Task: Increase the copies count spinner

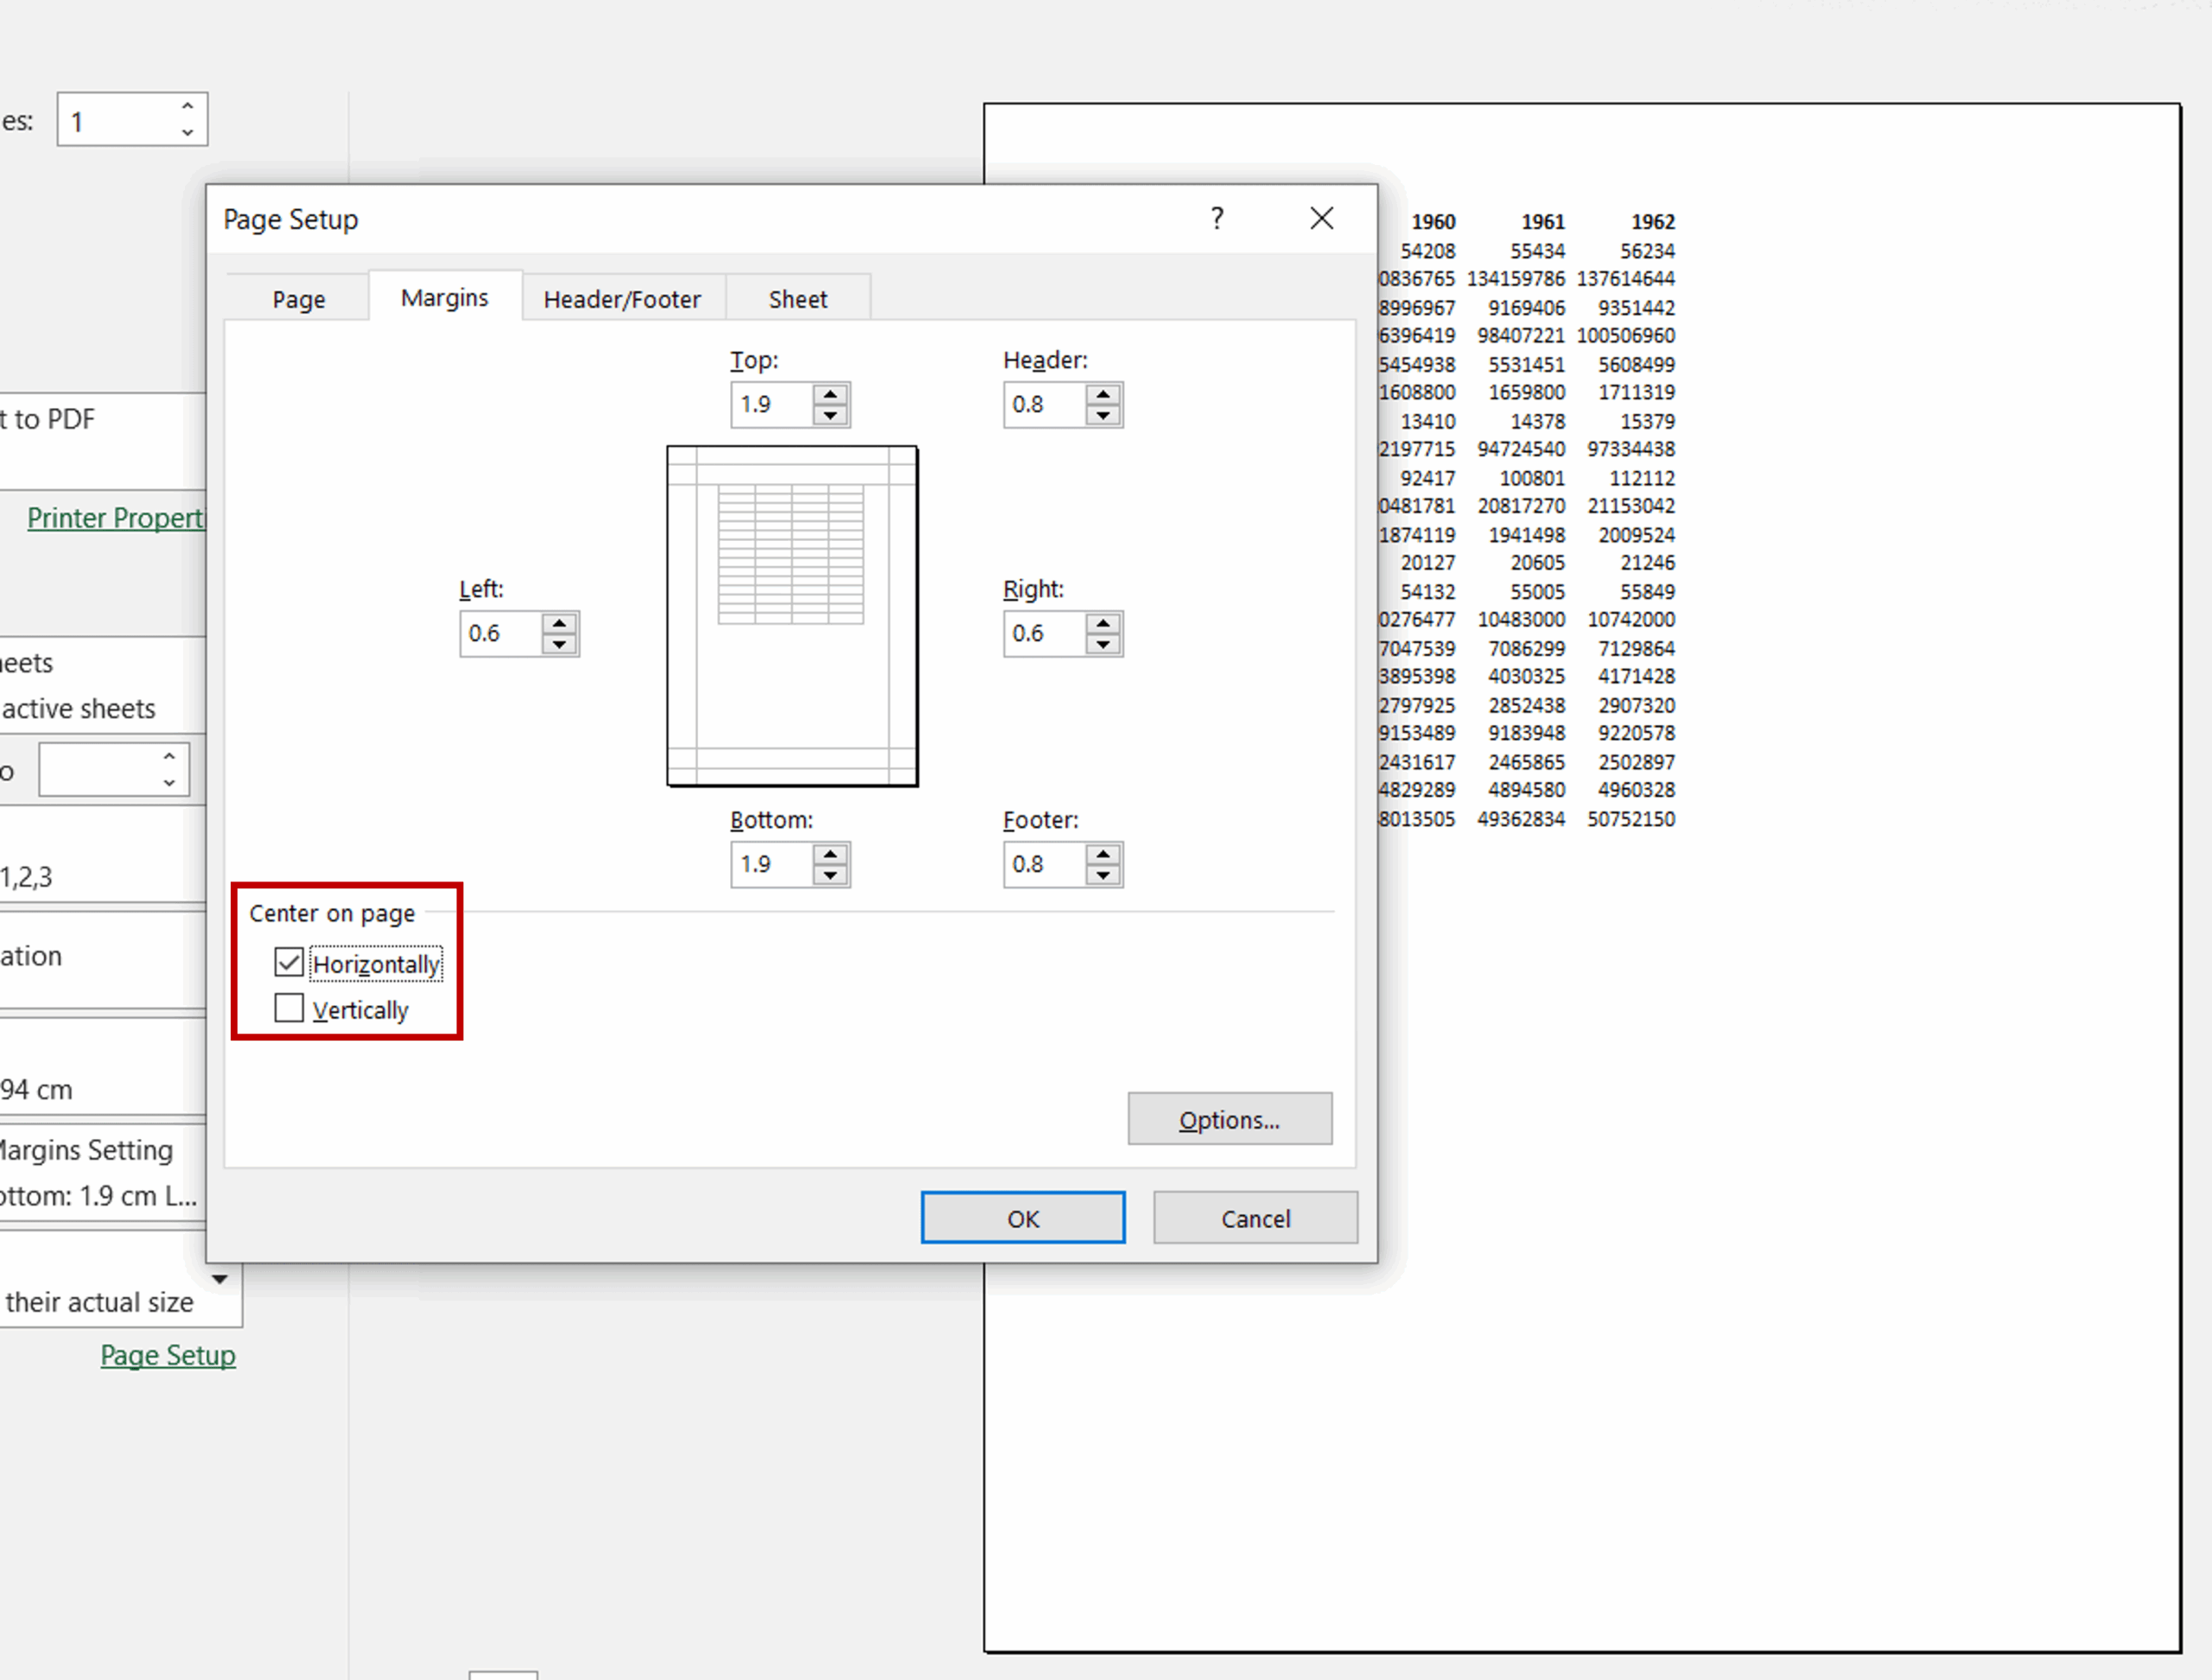Action: (187, 106)
